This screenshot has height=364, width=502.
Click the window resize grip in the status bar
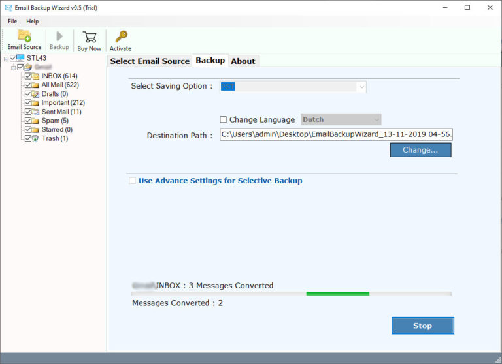(498, 360)
